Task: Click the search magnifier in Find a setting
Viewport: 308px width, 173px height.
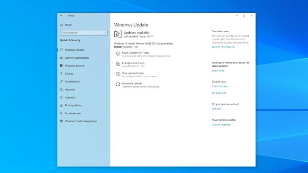Action: (105, 33)
